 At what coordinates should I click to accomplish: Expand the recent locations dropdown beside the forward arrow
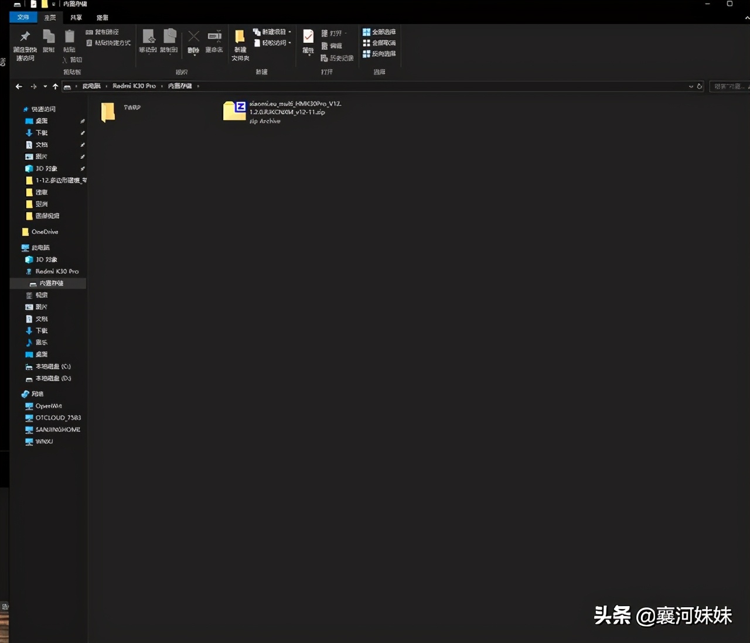pos(45,86)
